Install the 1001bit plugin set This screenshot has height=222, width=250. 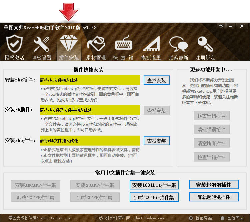[x=154, y=185]
